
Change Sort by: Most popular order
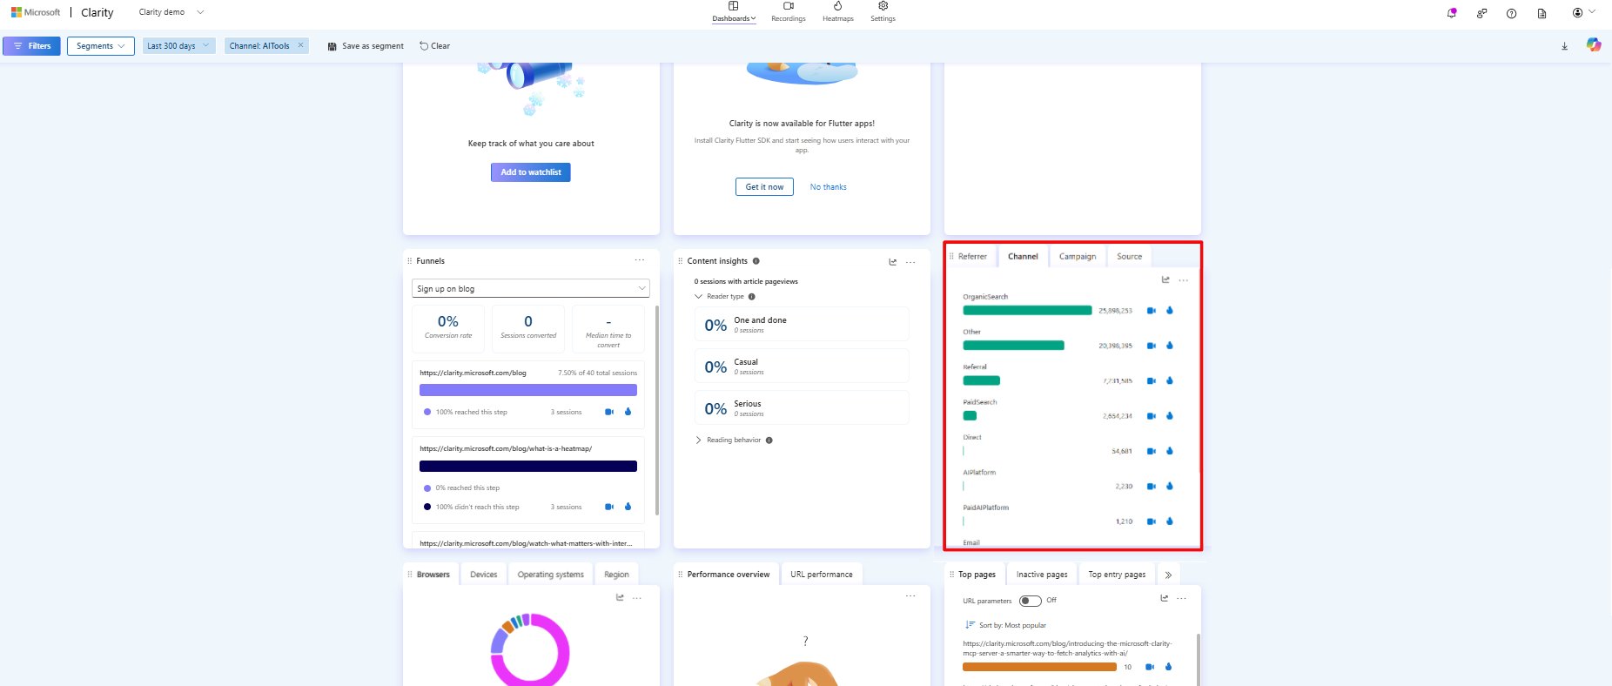tap(1005, 625)
